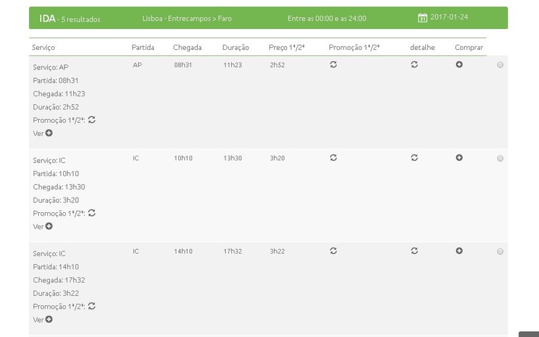Click the Comprar plus icon for the 08h31 AP train

click(x=459, y=64)
